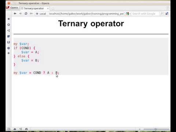Viewport: 176px width, 132px height.
Task: Open the panel icon right of search
Action: 167,14
